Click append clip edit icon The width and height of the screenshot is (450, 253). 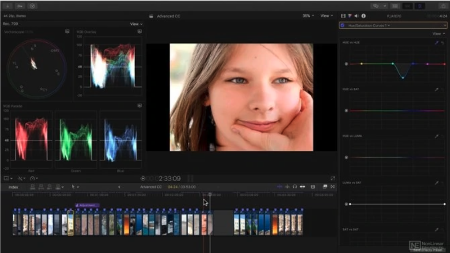pos(49,187)
